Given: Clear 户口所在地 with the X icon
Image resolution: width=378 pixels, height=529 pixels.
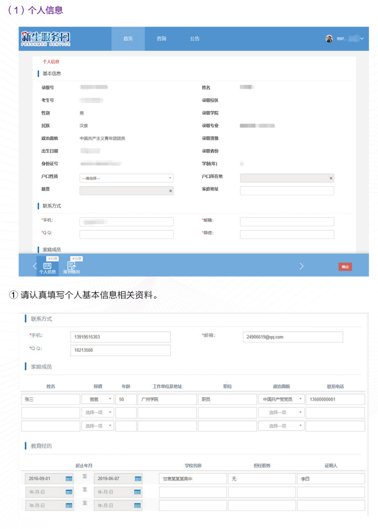Looking at the screenshot, I should tap(331, 178).
